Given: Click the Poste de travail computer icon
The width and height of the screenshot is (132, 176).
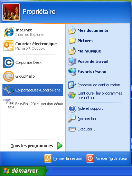Looking at the screenshot, I should tap(72, 61).
